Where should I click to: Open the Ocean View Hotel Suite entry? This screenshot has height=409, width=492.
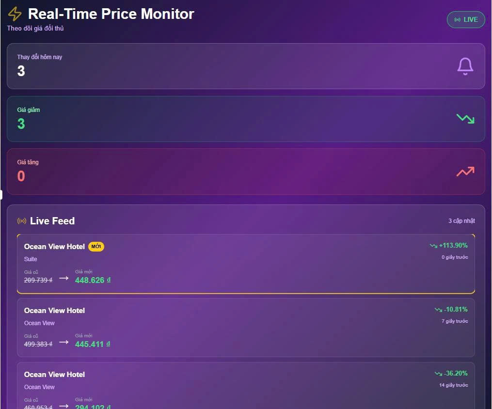(246, 264)
